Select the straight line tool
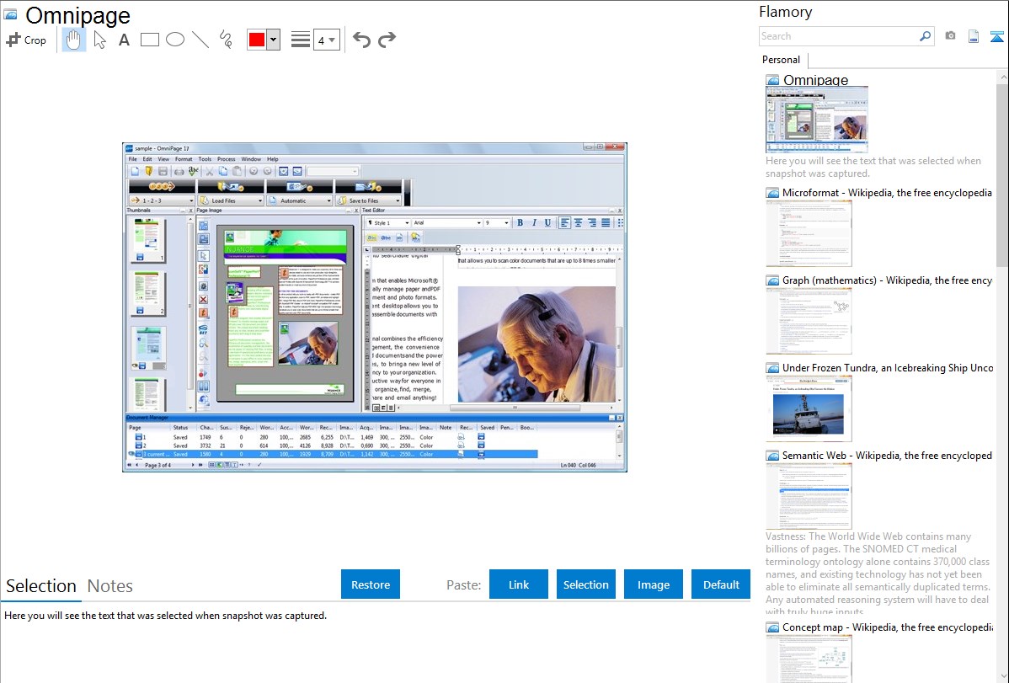Viewport: 1009px width, 683px height. tap(200, 40)
